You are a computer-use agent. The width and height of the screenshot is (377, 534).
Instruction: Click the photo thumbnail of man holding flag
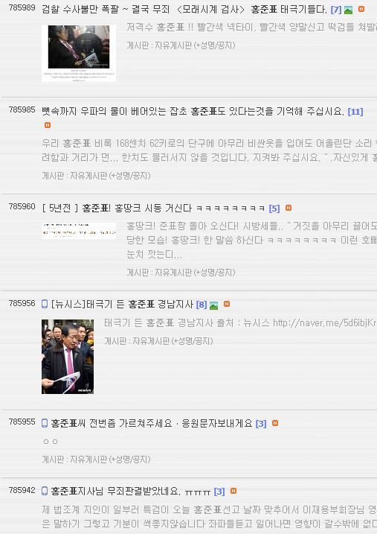[x=68, y=357]
